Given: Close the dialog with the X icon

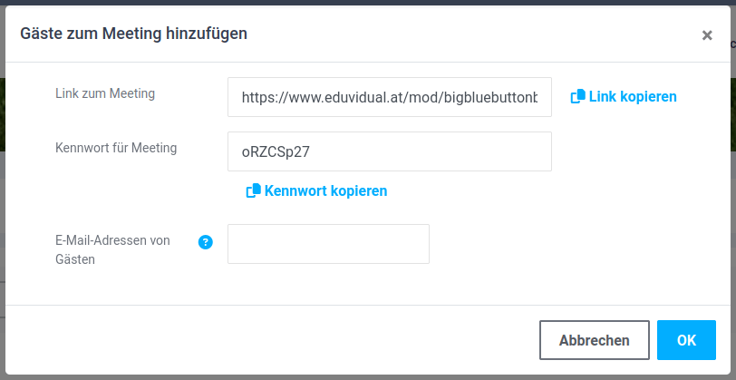Looking at the screenshot, I should pos(707,35).
